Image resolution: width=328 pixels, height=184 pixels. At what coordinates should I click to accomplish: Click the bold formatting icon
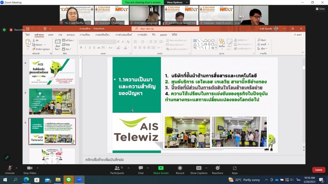[x=81, y=48]
